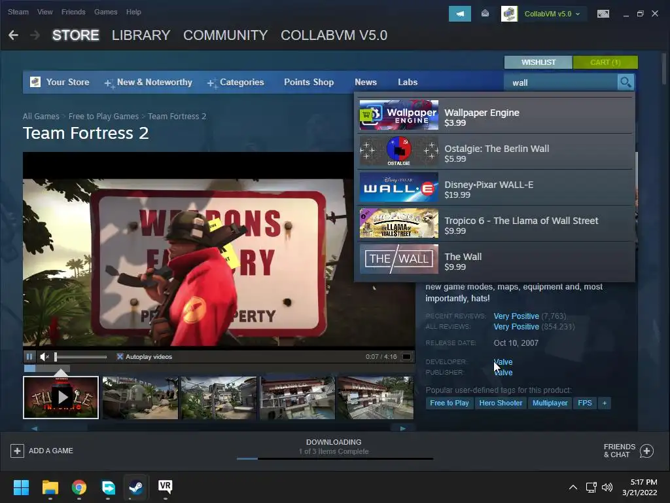Open Friends & Chat plus icon
The image size is (670, 503).
(646, 451)
